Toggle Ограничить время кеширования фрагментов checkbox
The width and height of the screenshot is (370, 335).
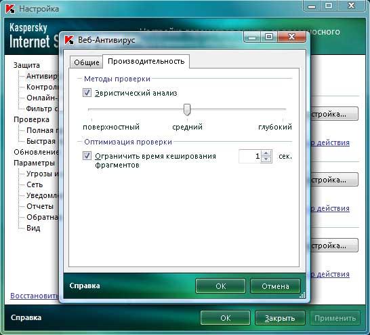point(87,156)
